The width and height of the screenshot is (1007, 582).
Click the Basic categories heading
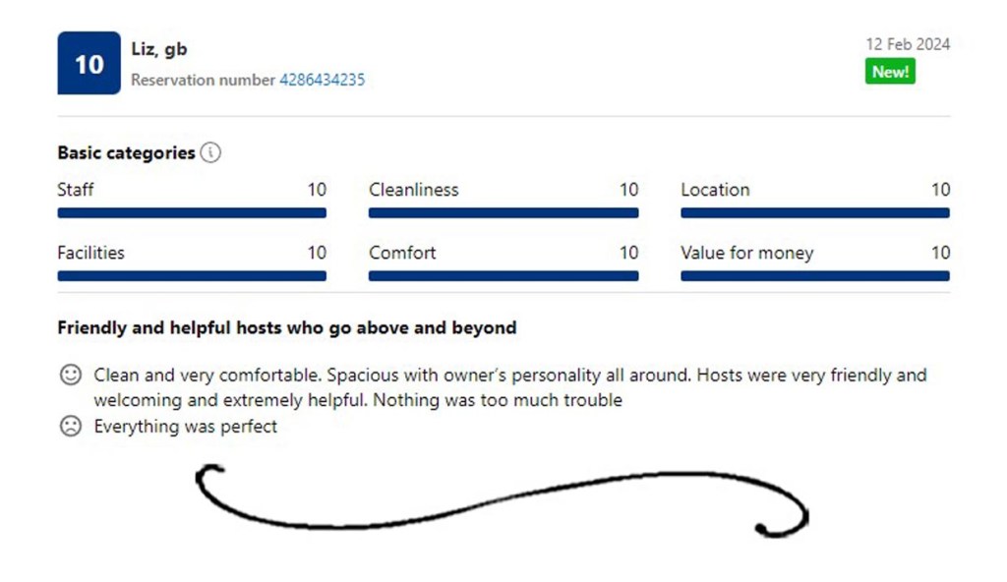coord(126,153)
